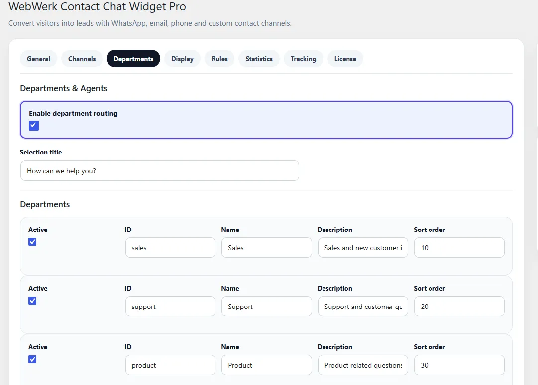Click the Name field containing Product
Image resolution: width=538 pixels, height=385 pixels.
click(x=267, y=365)
